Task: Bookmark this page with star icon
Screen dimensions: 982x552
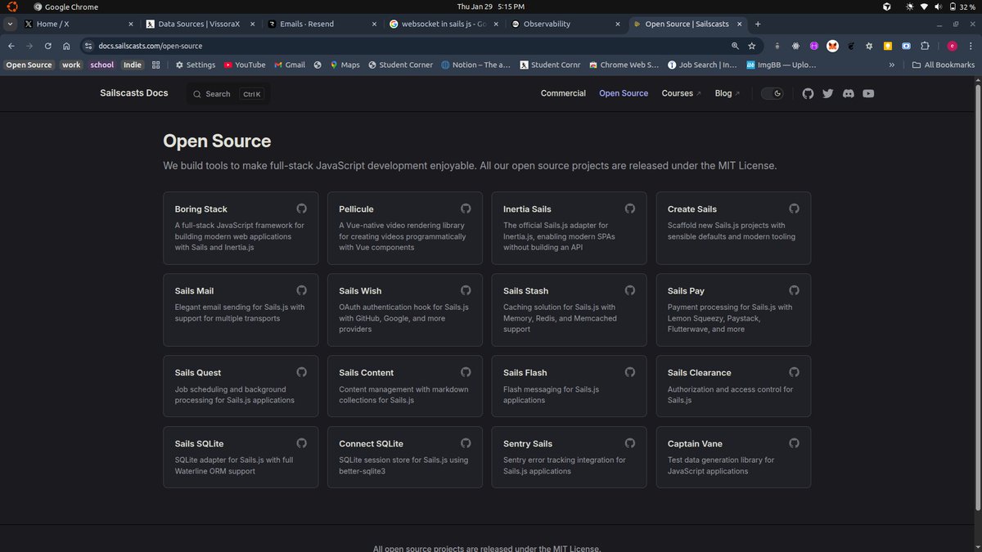Action: [x=752, y=46]
